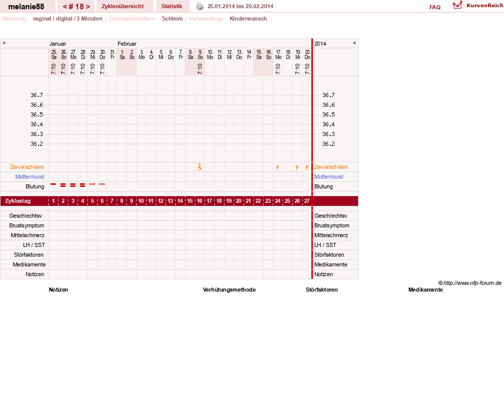Click date column 25. Sa
Image resolution: width=504 pixels, height=402 pixels.
tap(53, 54)
